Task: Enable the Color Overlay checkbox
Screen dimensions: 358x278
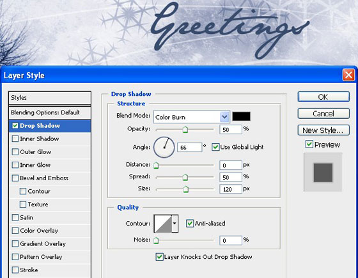Action: [15, 231]
